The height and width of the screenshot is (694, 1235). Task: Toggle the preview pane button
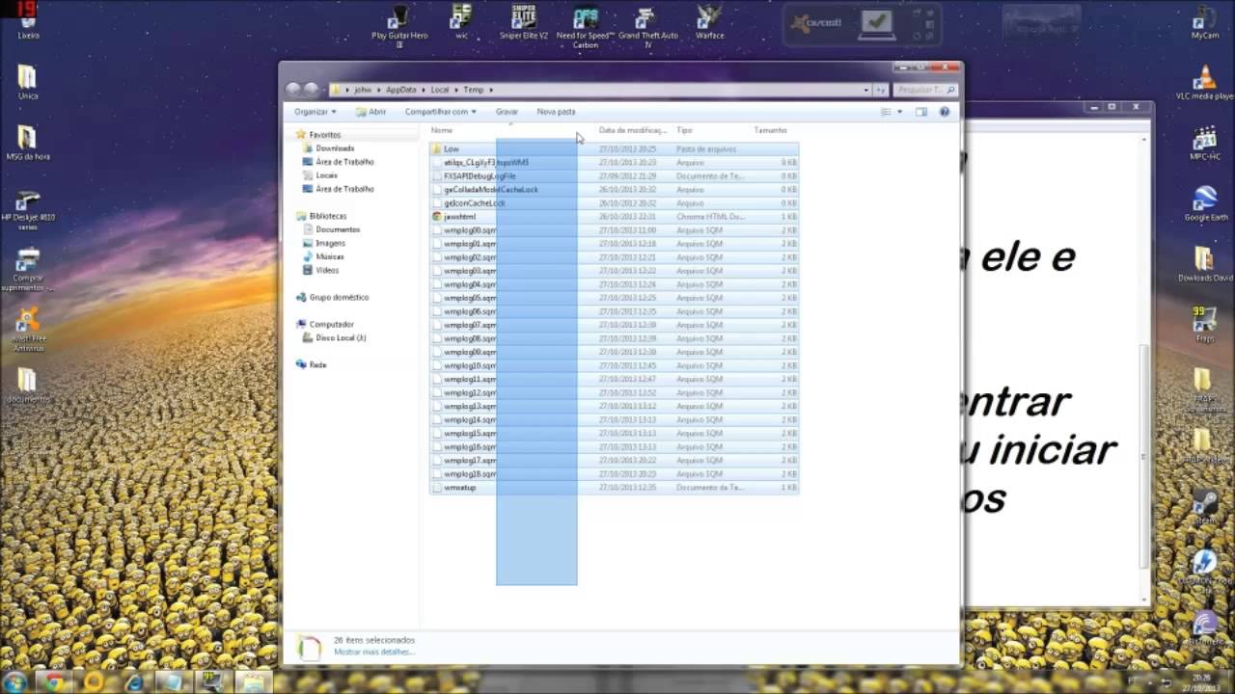coord(921,112)
